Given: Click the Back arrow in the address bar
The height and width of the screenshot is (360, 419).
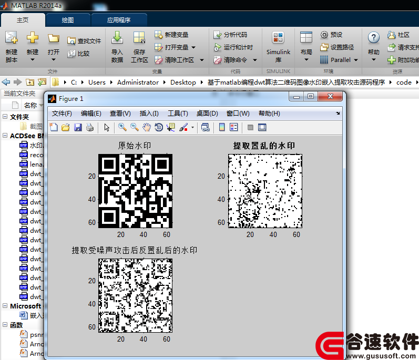Looking at the screenshot, I should click(6, 83).
